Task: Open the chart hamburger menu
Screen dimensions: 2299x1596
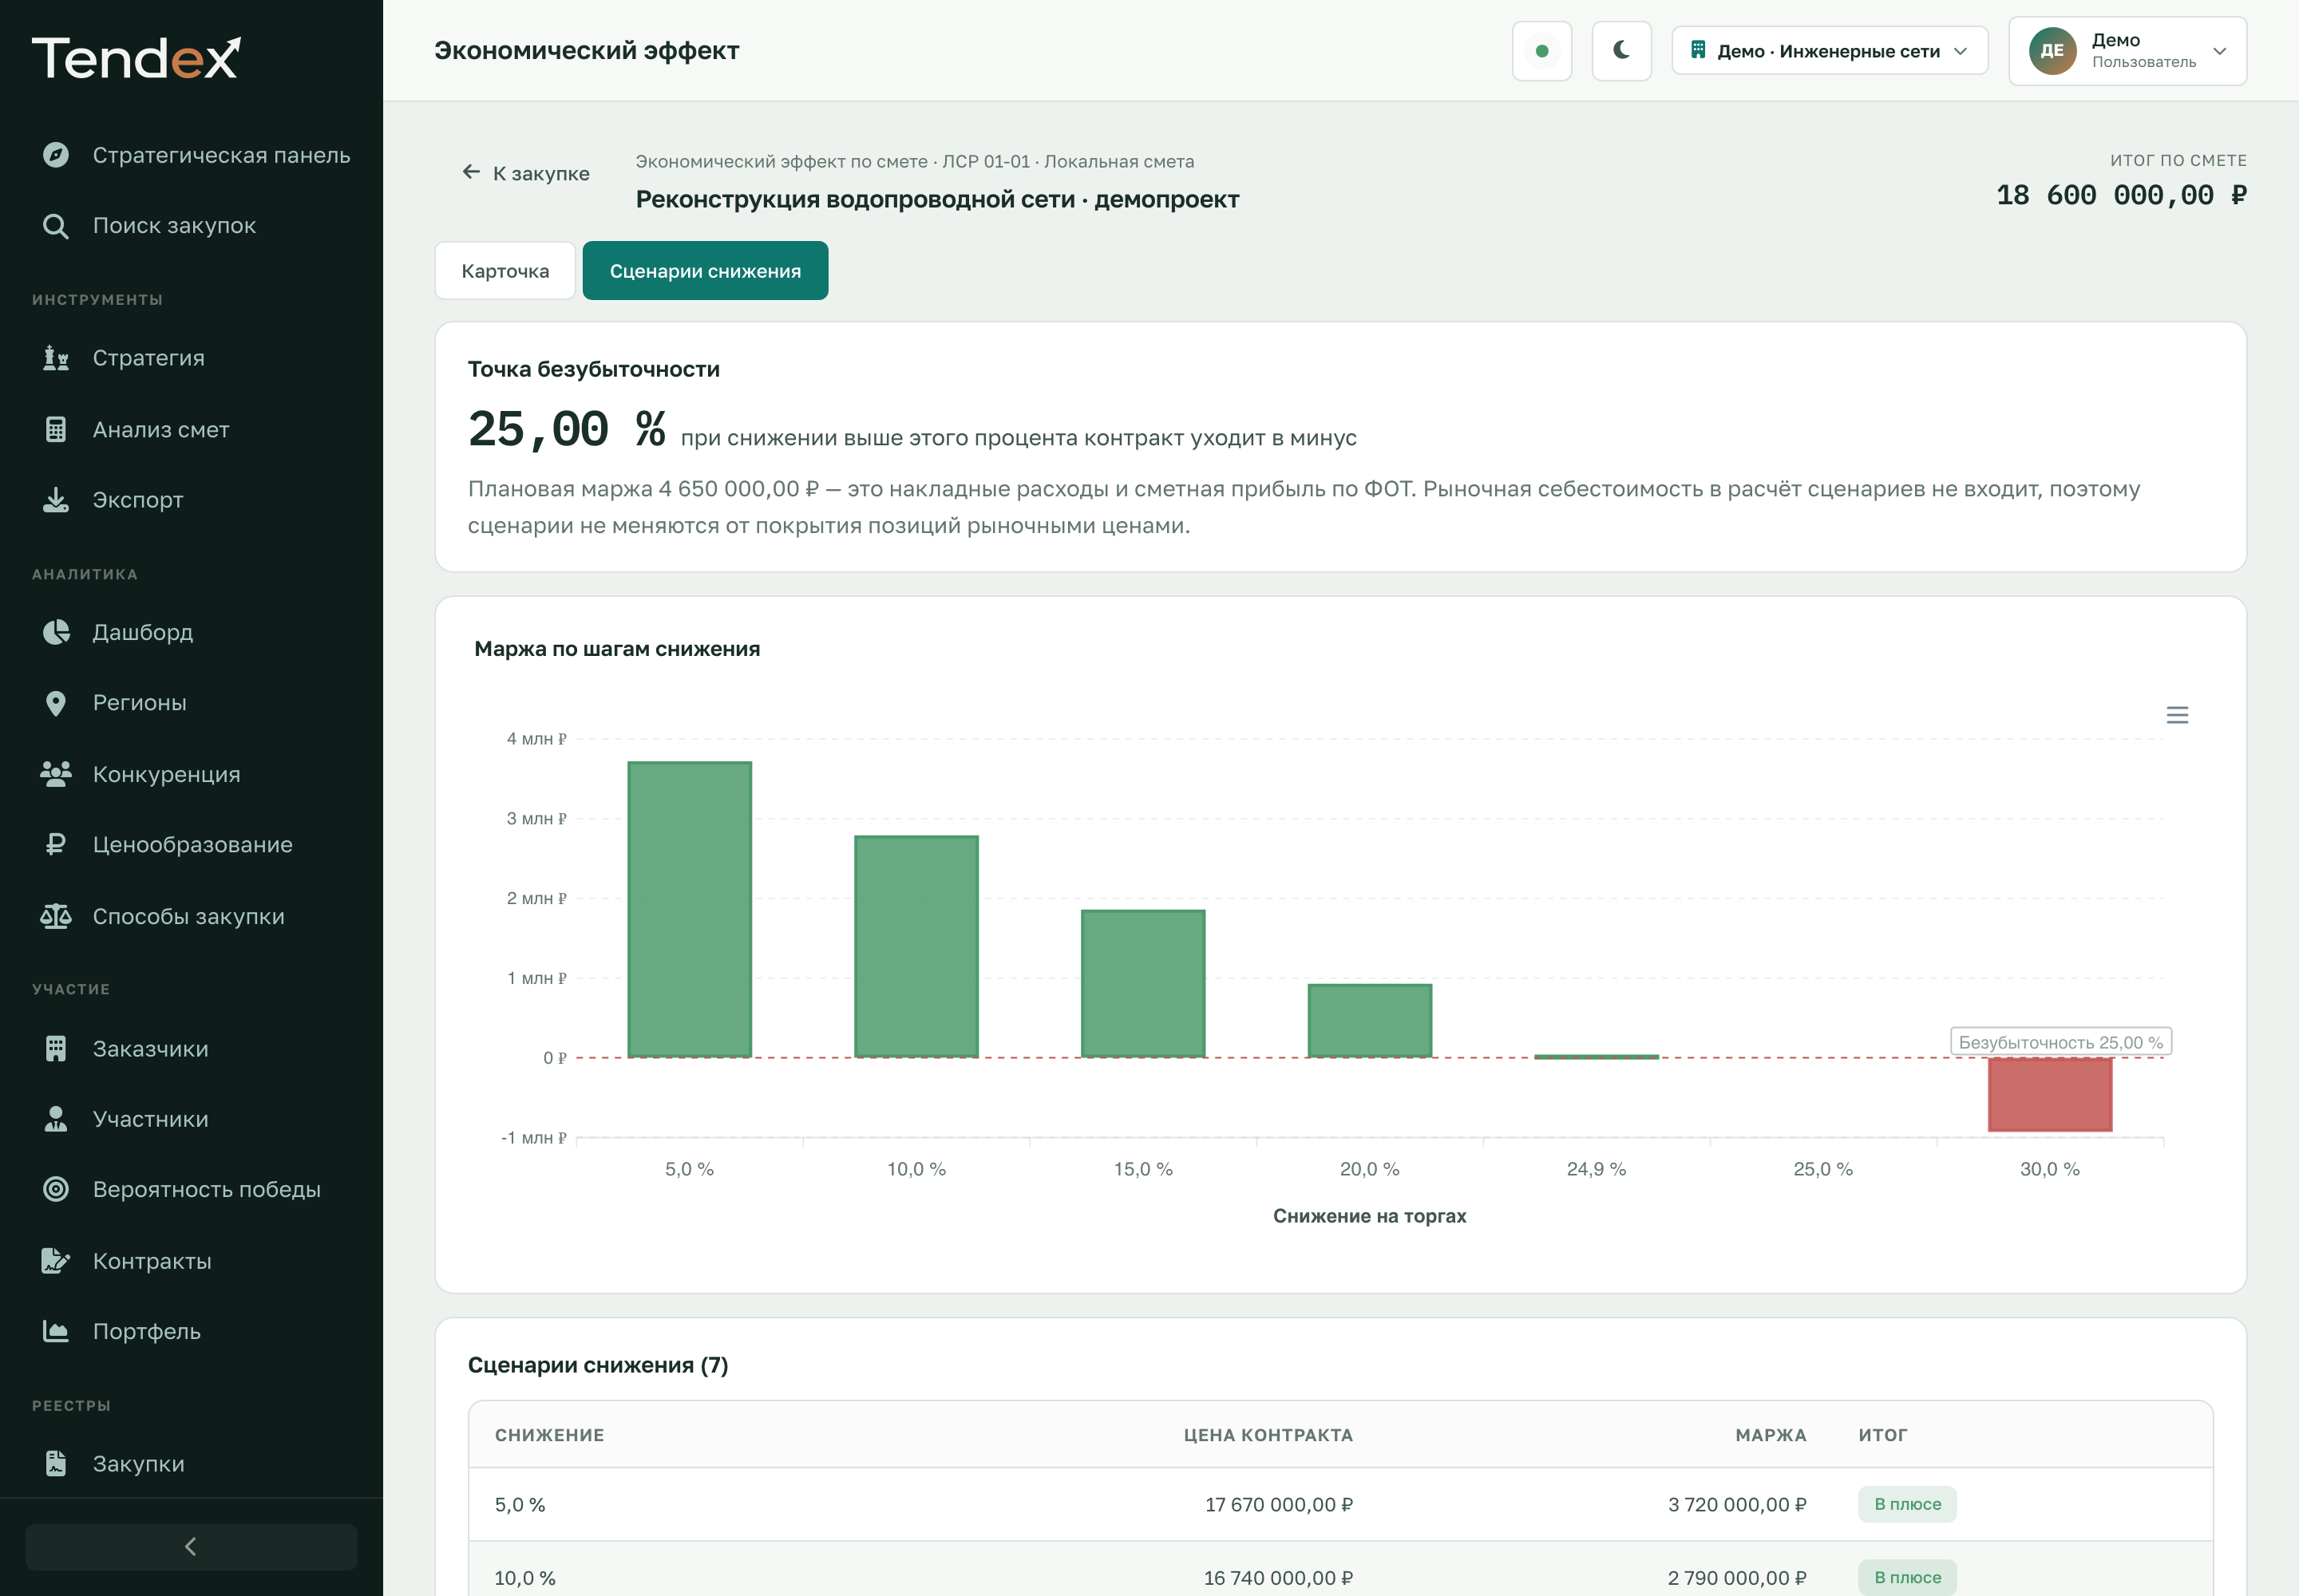Action: point(2177,715)
